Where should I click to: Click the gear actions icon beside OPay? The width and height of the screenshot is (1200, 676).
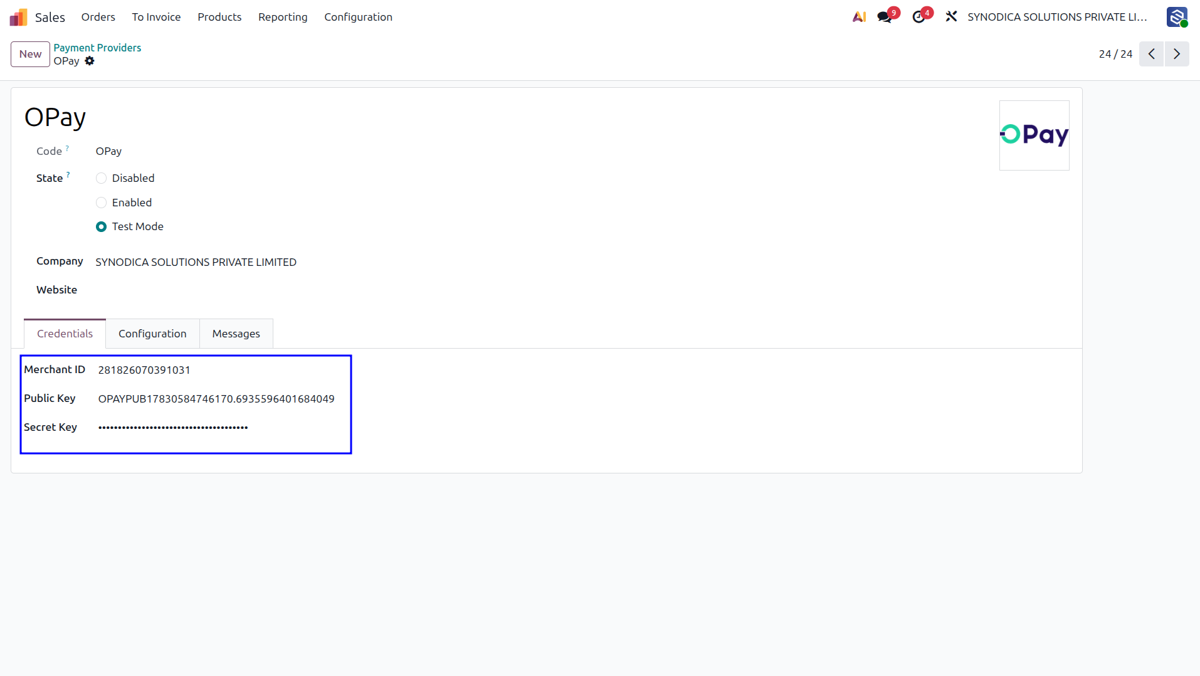pyautogui.click(x=90, y=61)
